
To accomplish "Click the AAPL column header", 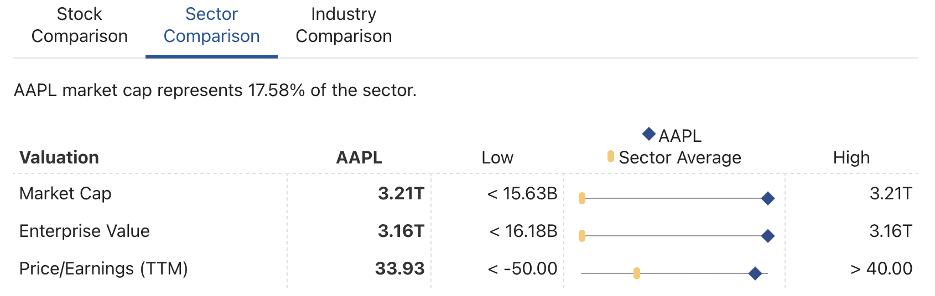I will 359,158.
